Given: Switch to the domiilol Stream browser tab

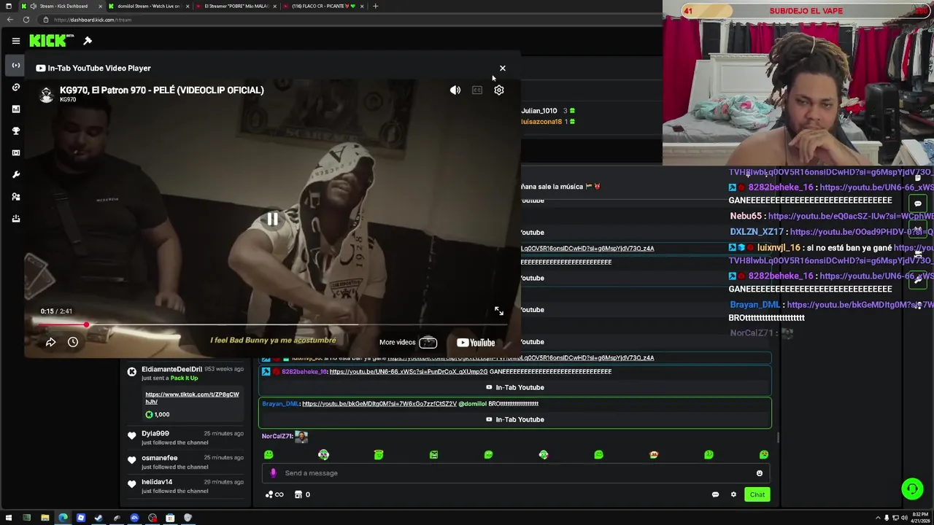Looking at the screenshot, I should pyautogui.click(x=149, y=6).
